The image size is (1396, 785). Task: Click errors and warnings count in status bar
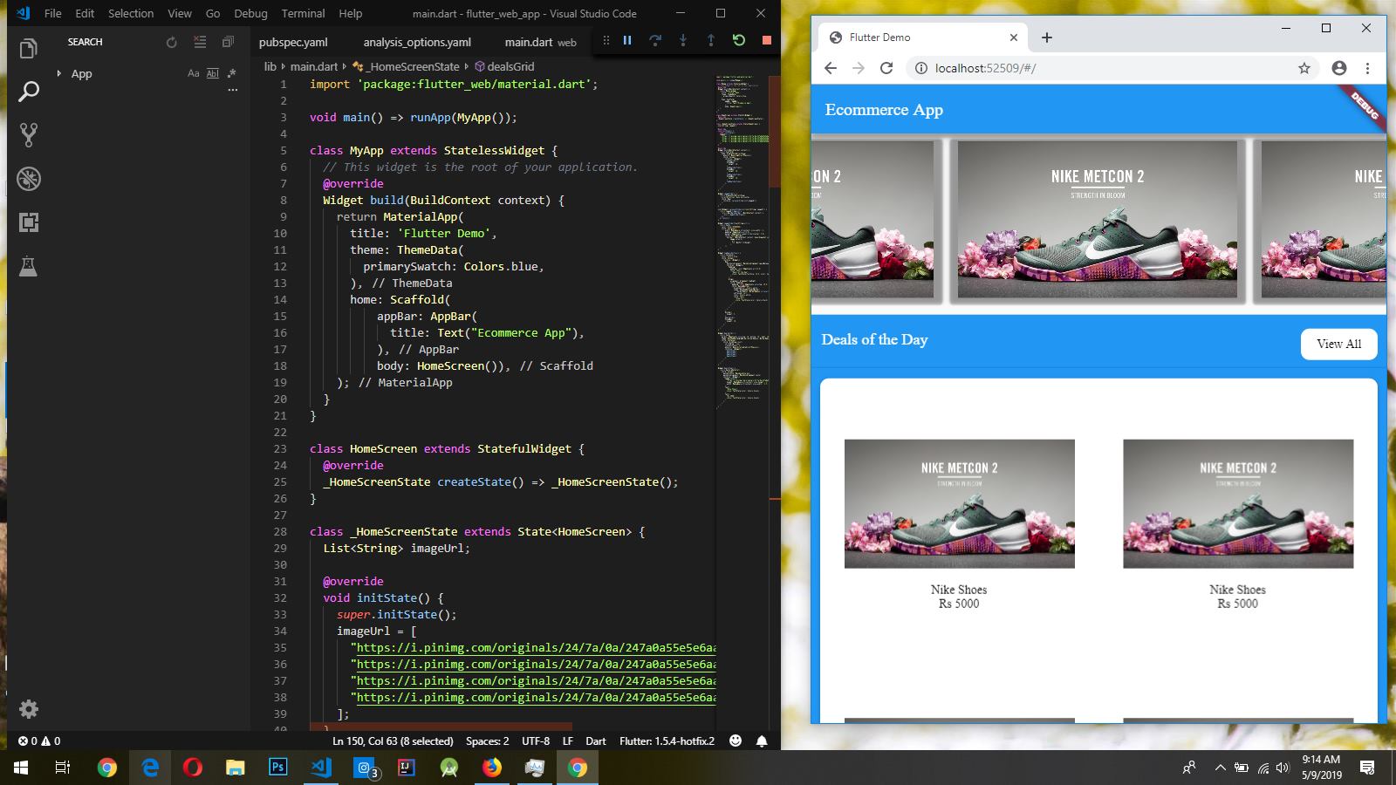pos(39,741)
